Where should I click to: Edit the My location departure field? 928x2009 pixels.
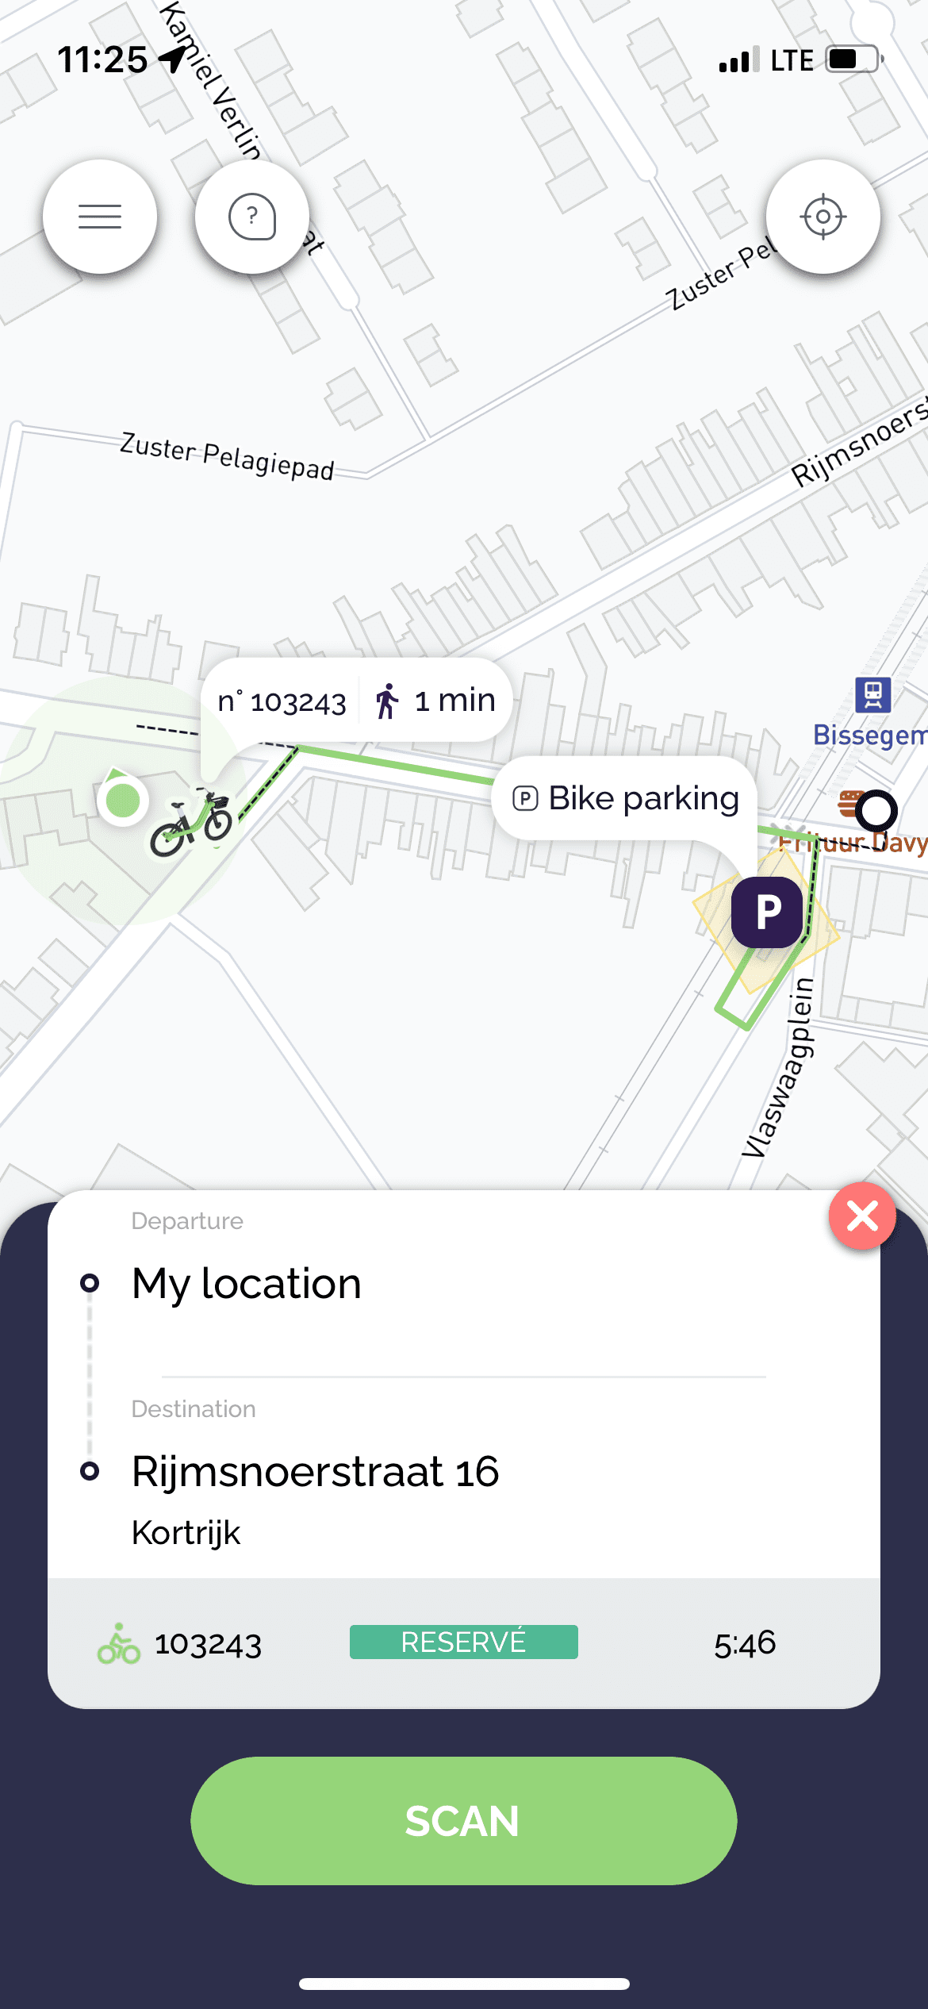(x=247, y=1284)
